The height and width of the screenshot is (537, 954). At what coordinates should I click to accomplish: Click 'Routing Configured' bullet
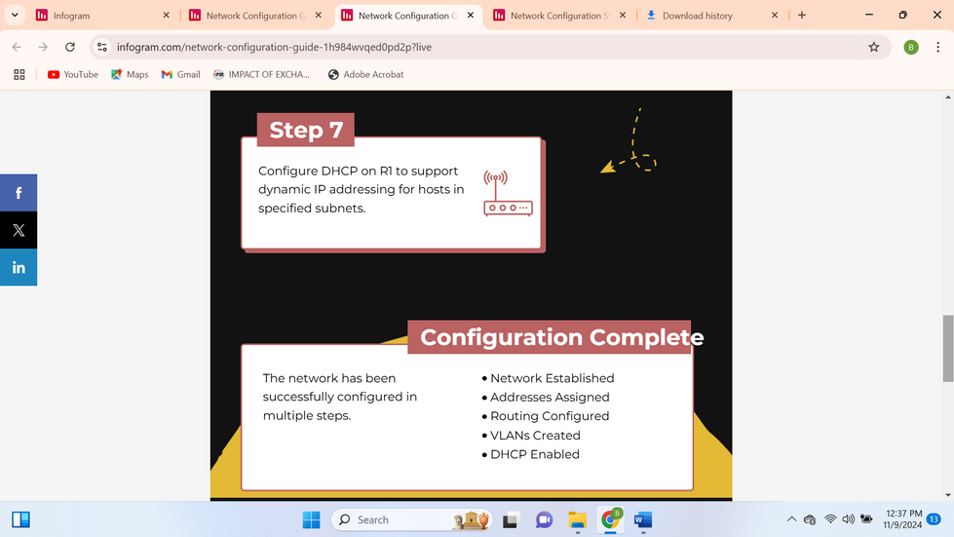[550, 416]
